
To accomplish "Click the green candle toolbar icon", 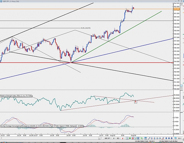I will click(130, 138).
